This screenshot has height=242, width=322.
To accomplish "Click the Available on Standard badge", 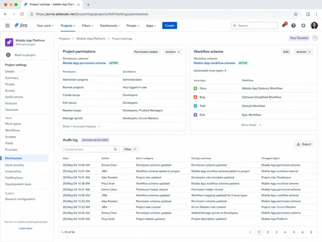I will tap(95, 140).
